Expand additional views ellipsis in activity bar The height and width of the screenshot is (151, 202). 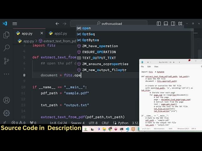(x=6, y=74)
